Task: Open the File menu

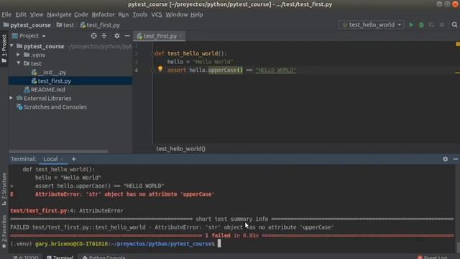Action: point(6,14)
